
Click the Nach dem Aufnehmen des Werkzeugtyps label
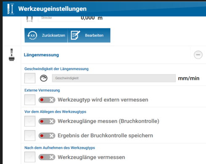(x=60, y=148)
